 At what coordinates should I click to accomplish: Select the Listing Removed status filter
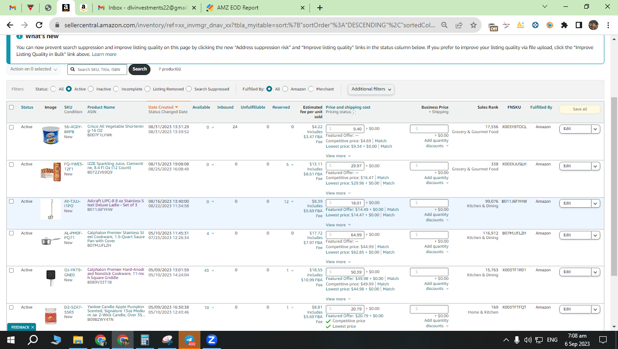[x=148, y=89]
